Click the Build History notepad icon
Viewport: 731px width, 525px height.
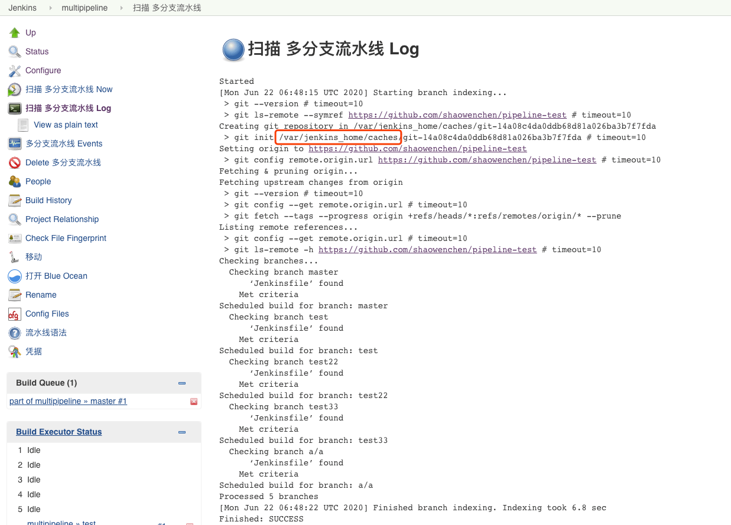pos(15,200)
